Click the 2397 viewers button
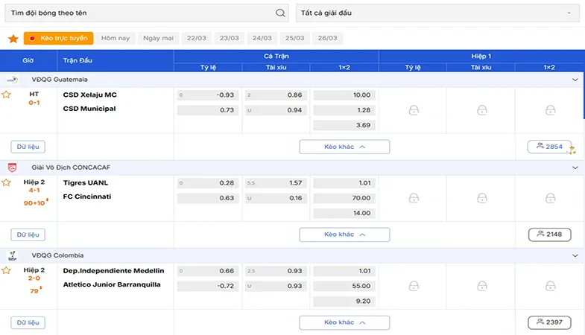 [549, 322]
